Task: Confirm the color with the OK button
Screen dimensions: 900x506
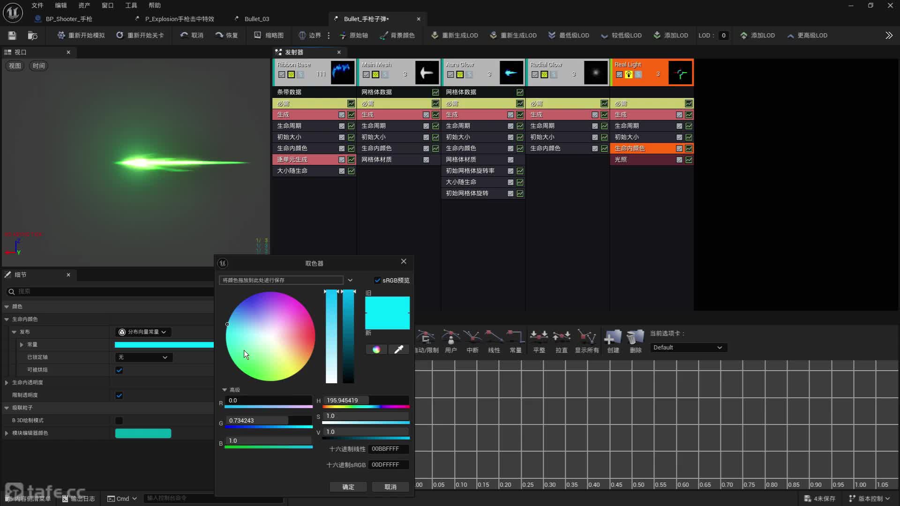Action: click(x=348, y=487)
